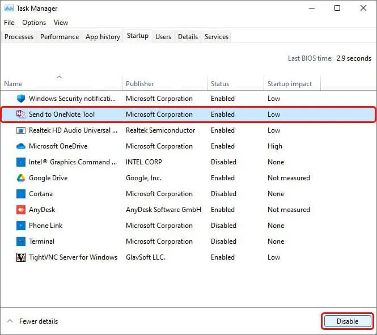Open the Options menu
Viewport: 377px width, 335px height.
pyautogui.click(x=34, y=23)
